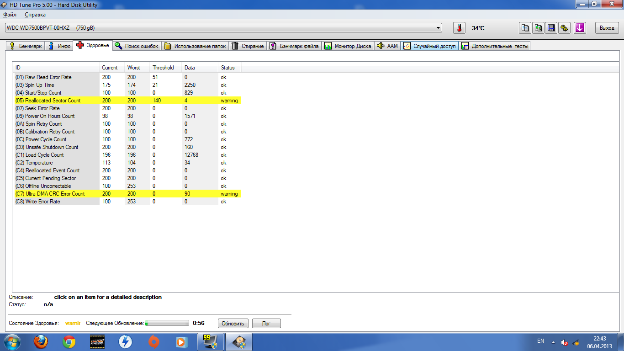Select the Power On Hours Count row

tap(127, 116)
